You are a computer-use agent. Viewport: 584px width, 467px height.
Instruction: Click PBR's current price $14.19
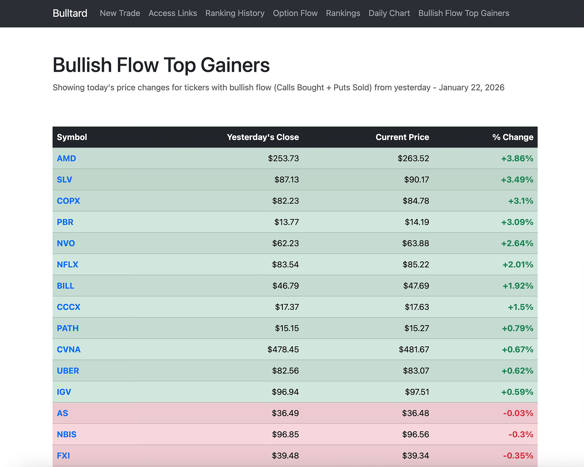click(417, 222)
